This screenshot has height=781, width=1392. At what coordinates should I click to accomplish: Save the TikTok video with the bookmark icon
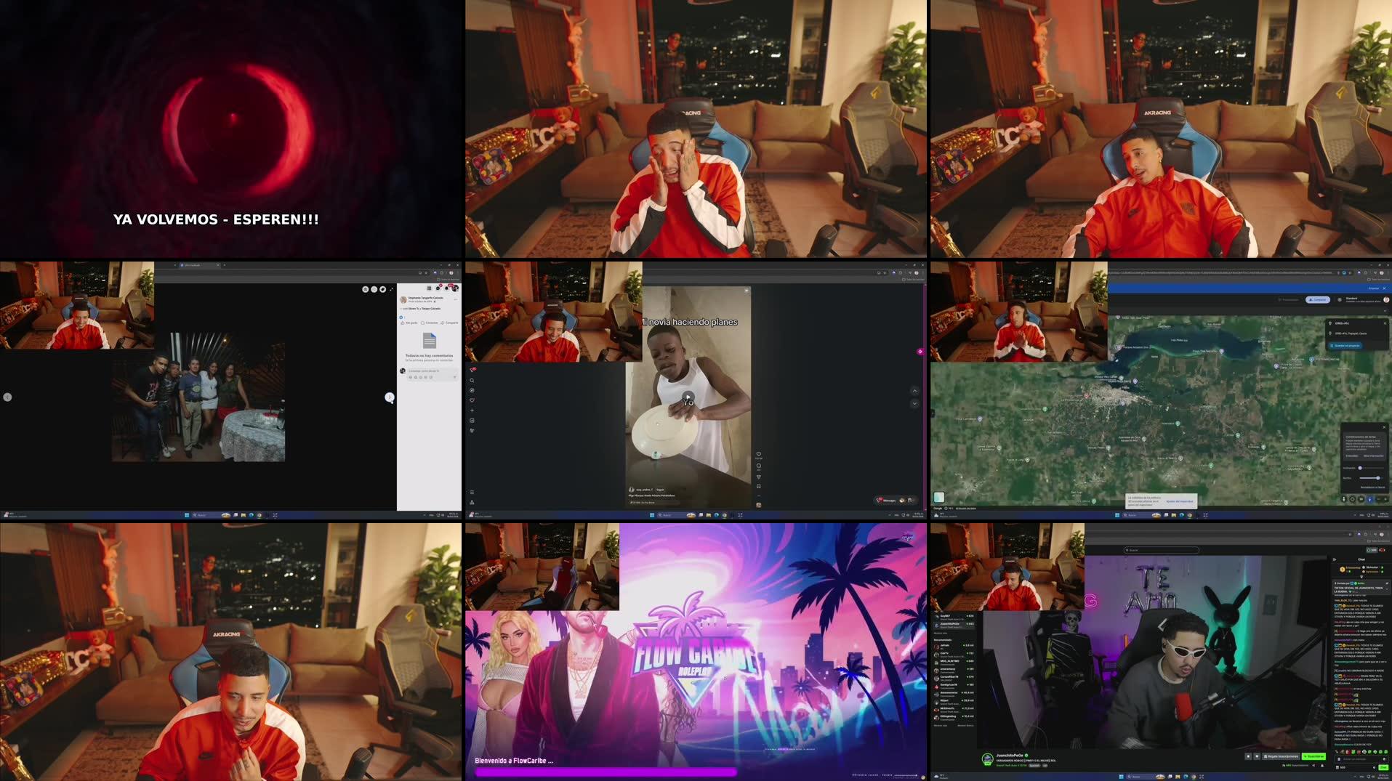[x=759, y=487]
